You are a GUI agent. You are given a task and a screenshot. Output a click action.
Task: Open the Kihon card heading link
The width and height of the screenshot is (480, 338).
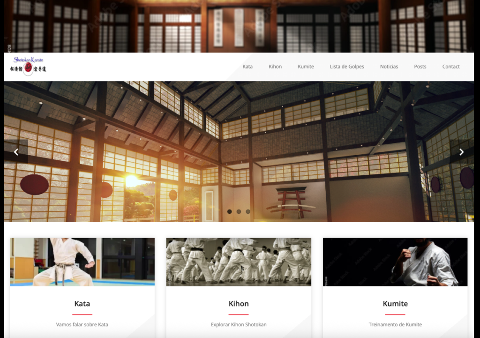click(x=239, y=304)
